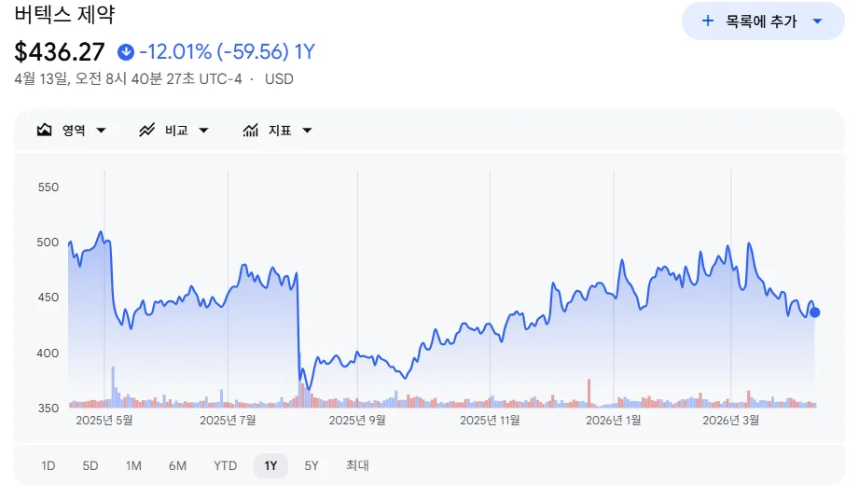Click the plus icon in 목록에 추가

(708, 21)
